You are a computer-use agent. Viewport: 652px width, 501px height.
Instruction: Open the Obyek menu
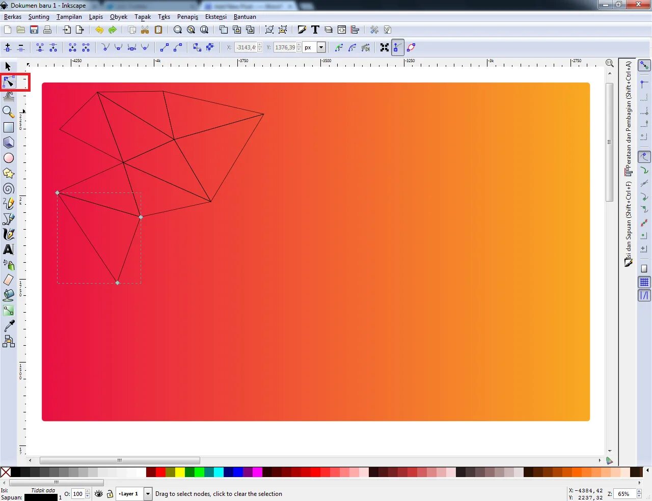[x=119, y=17]
